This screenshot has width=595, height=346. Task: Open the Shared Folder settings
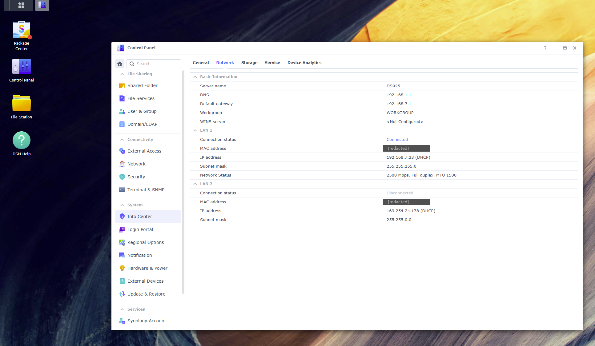(142, 85)
